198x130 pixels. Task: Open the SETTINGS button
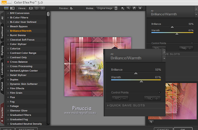click(x=26, y=129)
